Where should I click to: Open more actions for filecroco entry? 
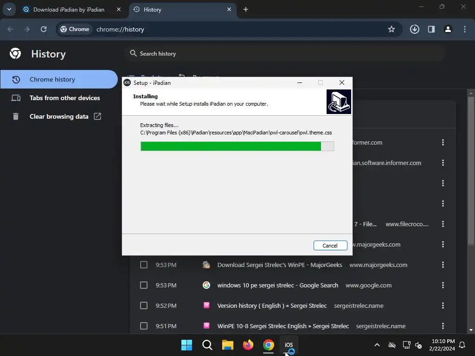point(443,224)
